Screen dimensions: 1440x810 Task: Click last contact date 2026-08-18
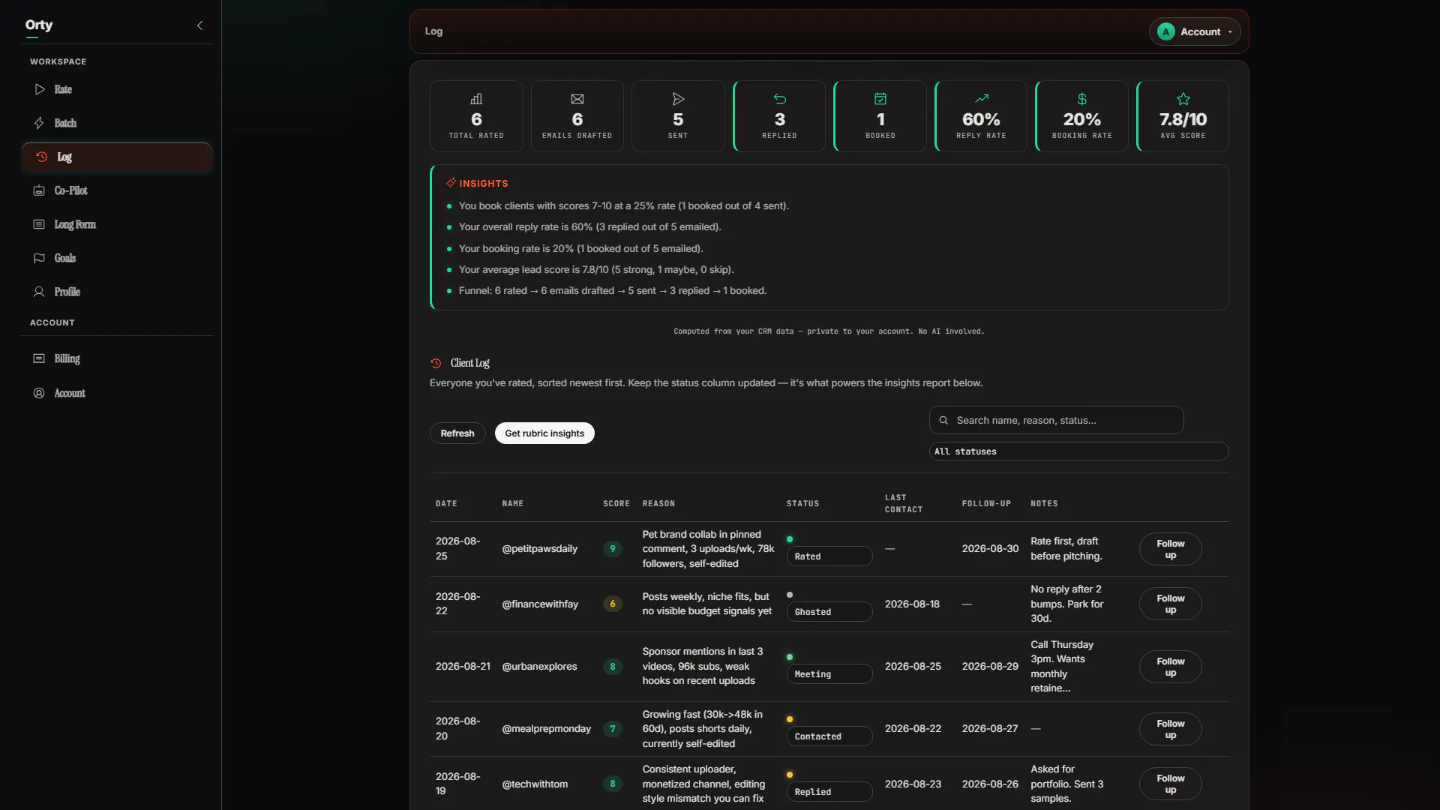[912, 604]
